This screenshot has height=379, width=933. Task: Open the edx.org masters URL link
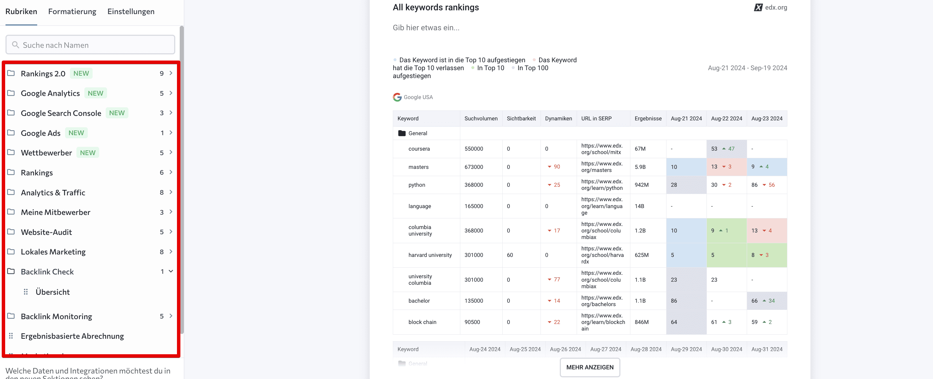coord(602,167)
